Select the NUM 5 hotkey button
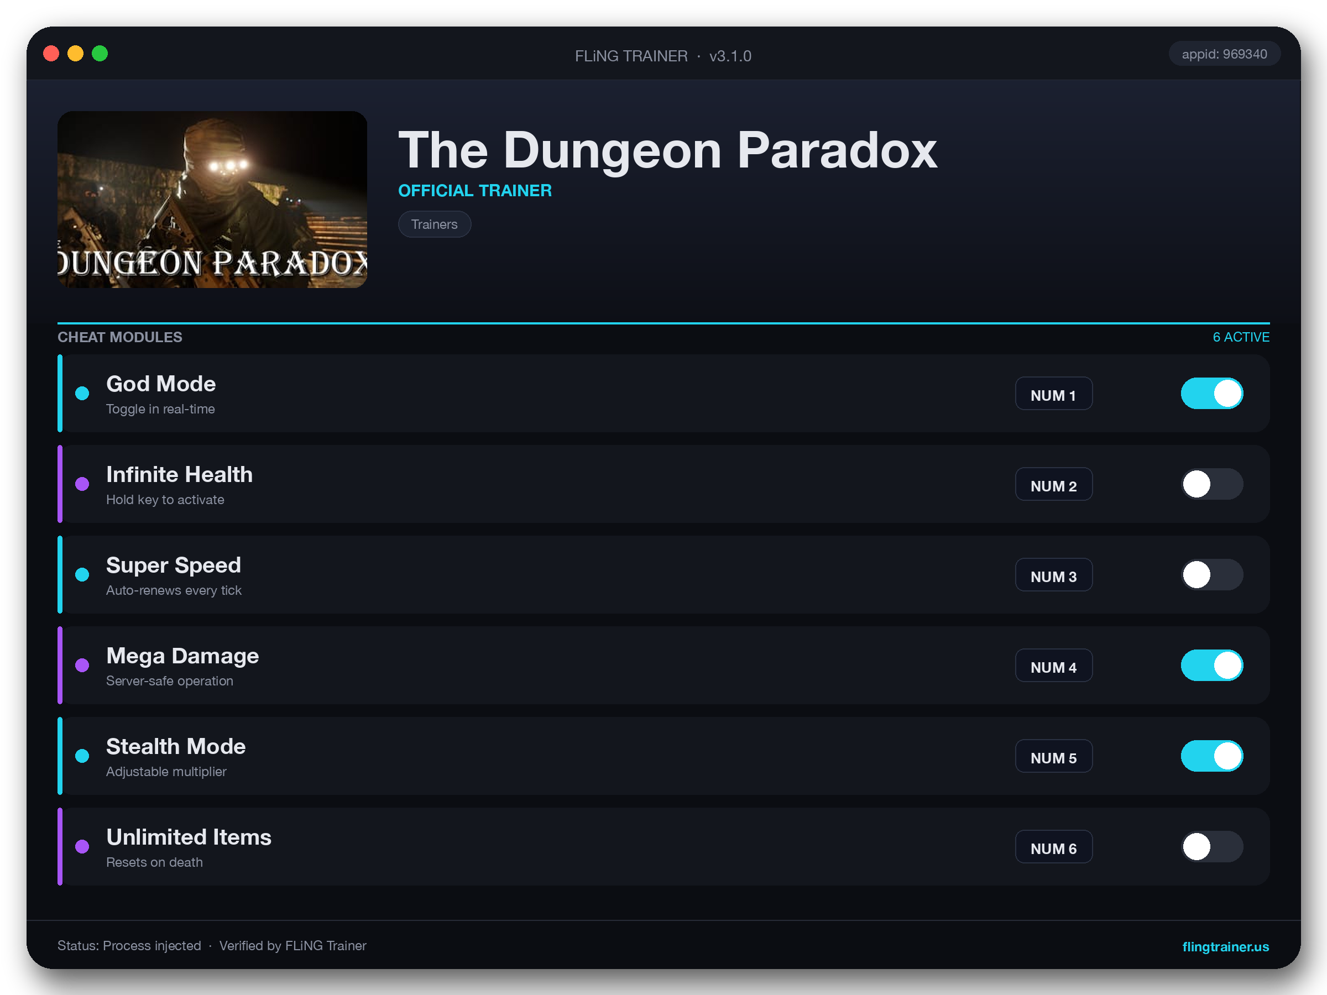 coord(1053,756)
